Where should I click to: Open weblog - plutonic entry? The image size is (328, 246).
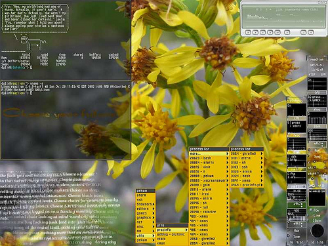tap(172, 234)
